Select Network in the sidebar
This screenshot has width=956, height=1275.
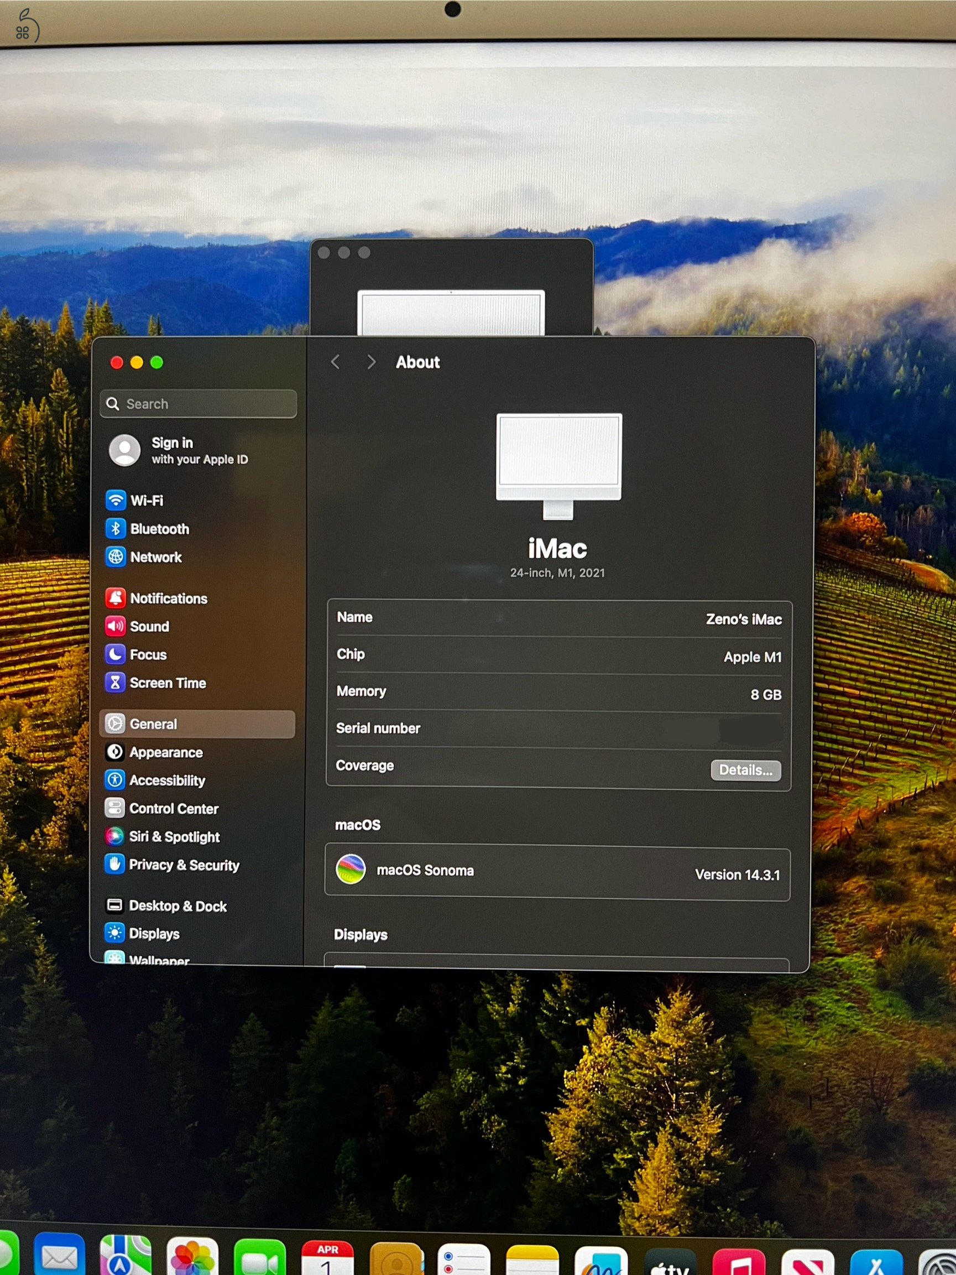point(144,556)
